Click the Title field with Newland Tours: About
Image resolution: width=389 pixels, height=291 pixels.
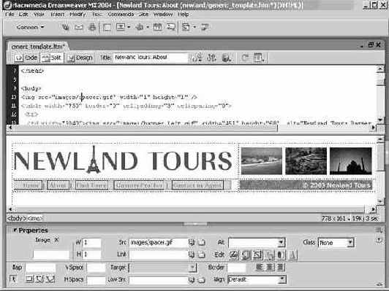151,58
